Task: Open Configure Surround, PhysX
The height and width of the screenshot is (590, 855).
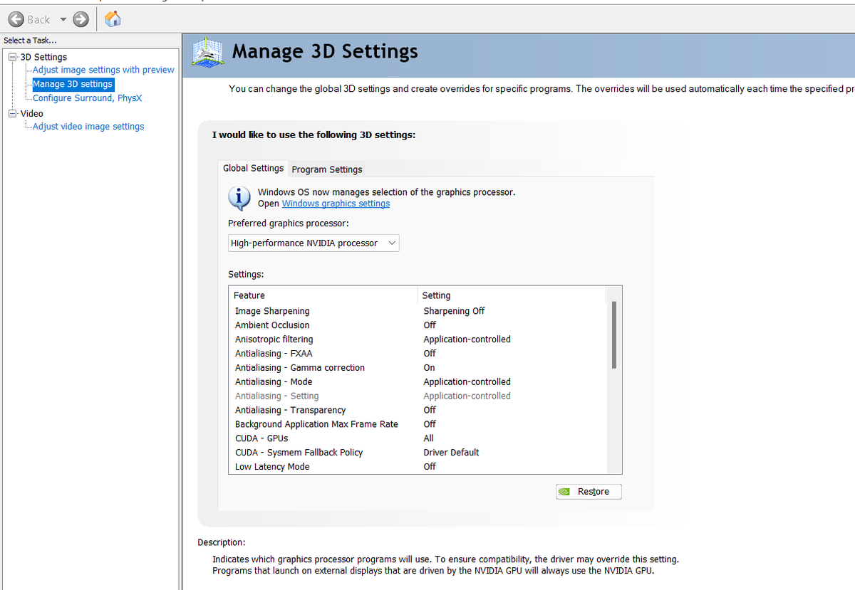Action: point(87,98)
